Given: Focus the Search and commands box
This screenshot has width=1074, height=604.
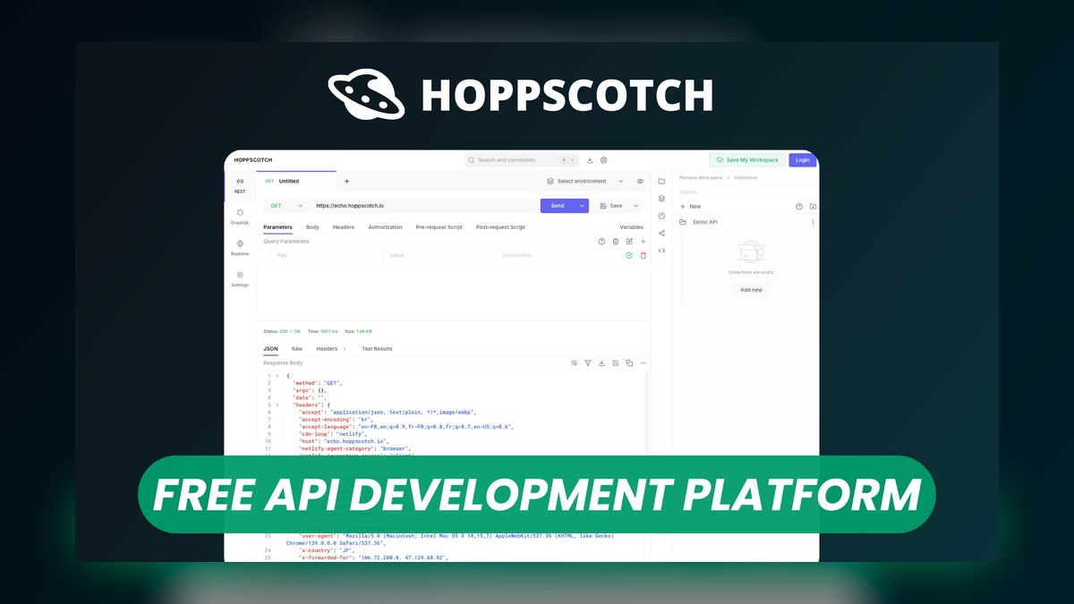Looking at the screenshot, I should tap(522, 160).
